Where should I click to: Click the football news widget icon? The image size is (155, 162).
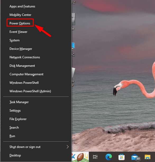point(80,157)
